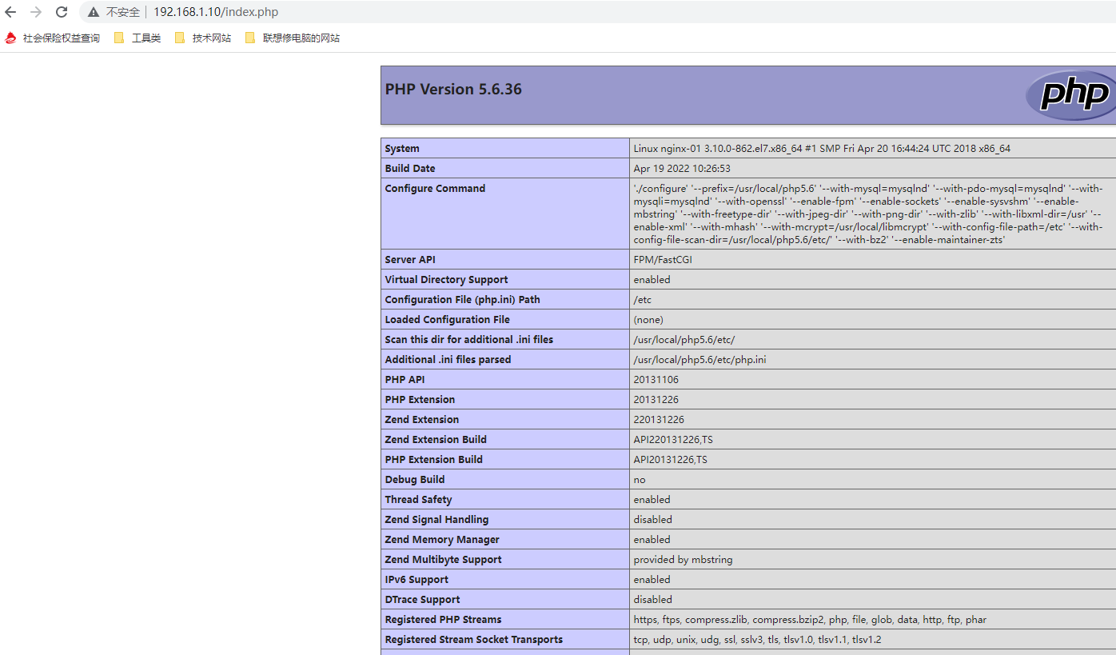Screen dimensions: 1116x655
Task: Click the PHP Extension label
Action: pyautogui.click(x=420, y=400)
